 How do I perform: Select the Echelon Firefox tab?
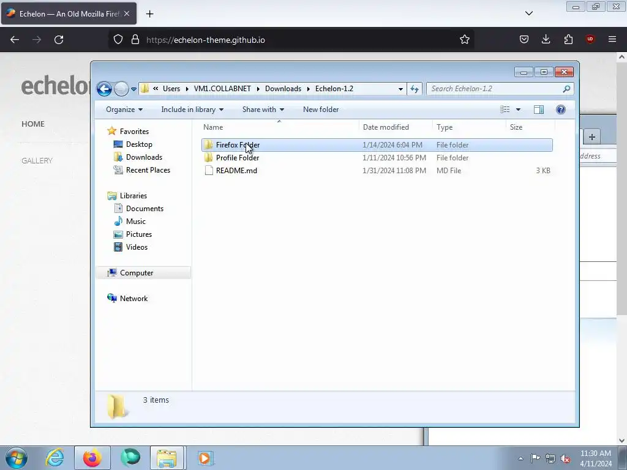pos(69,13)
